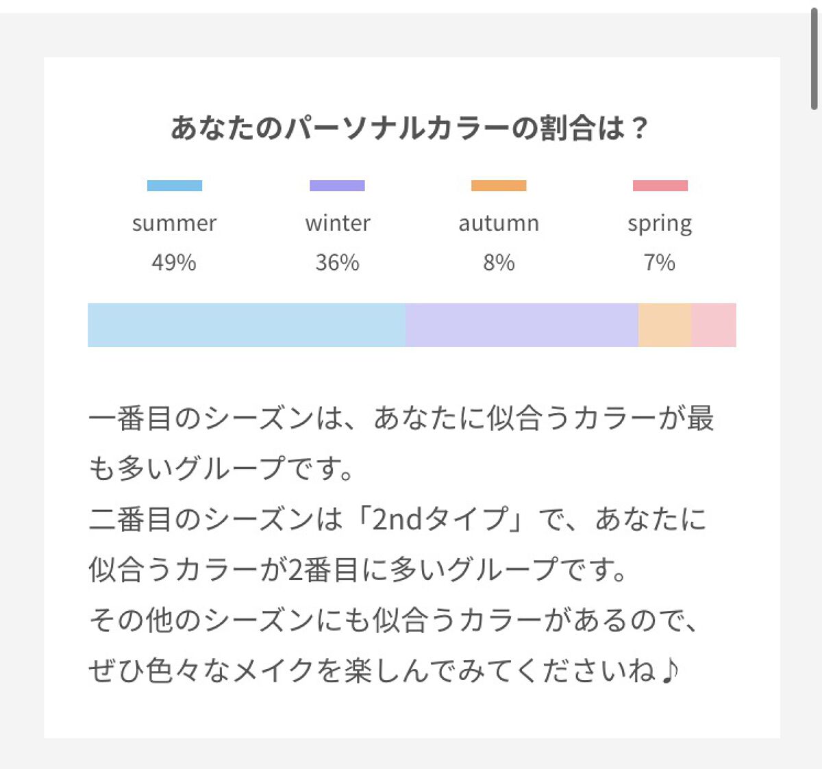
Task: Click the heading "あなたのパーソナルカラーの割合は？"
Action: point(410,129)
